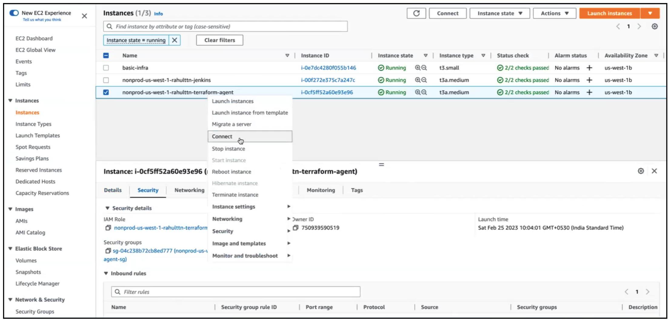Viewport: 671px width, 322px height.
Task: Toggle the select-all instances checkbox
Action: [106, 55]
